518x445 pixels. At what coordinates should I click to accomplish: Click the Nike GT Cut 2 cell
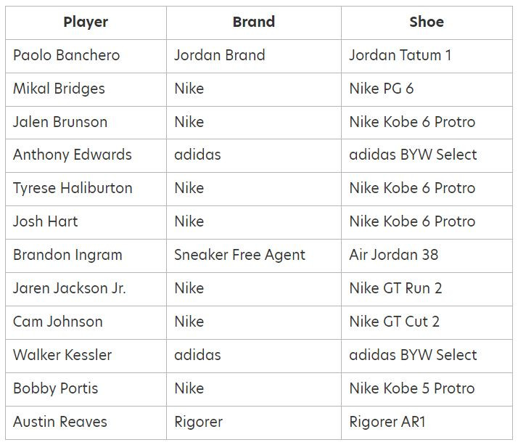click(x=427, y=322)
